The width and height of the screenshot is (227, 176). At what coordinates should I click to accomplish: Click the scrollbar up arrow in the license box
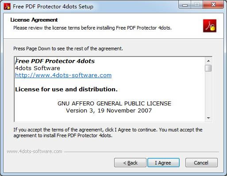tap(208, 61)
